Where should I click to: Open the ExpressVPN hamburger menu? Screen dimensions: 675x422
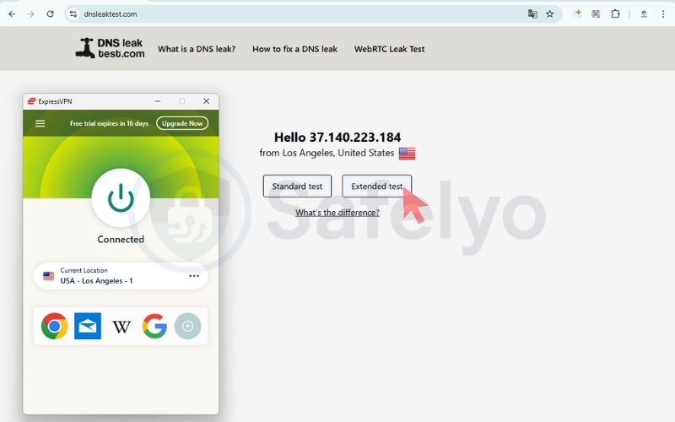pos(40,123)
